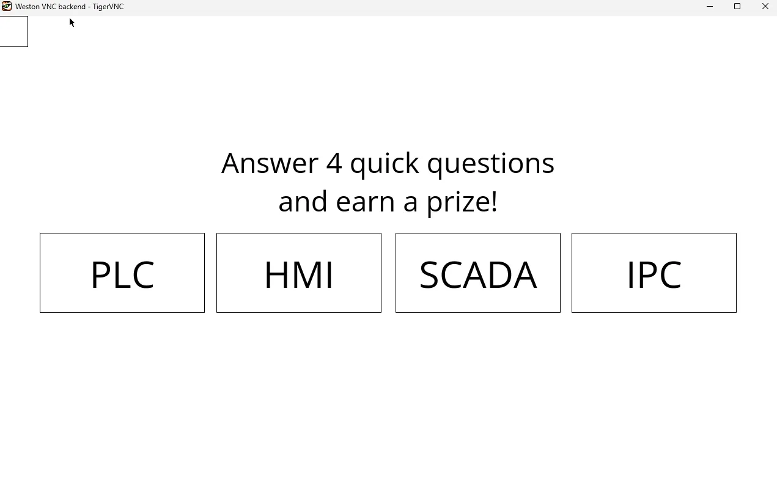Click the TigerVNC app icon in title bar

(7, 6)
